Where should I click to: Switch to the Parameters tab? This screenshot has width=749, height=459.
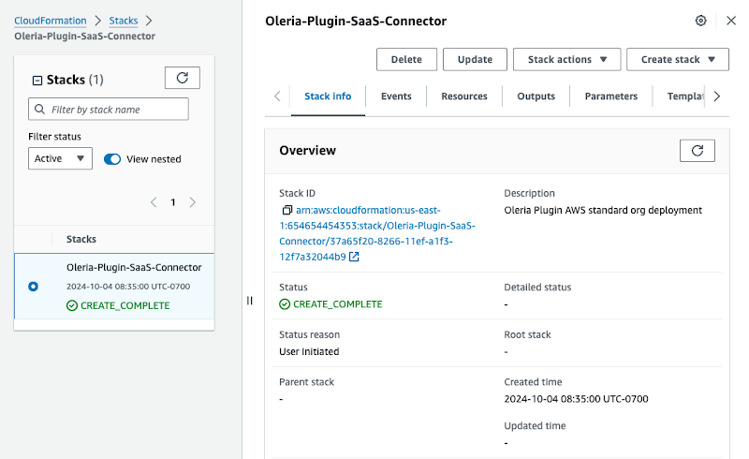[611, 96]
